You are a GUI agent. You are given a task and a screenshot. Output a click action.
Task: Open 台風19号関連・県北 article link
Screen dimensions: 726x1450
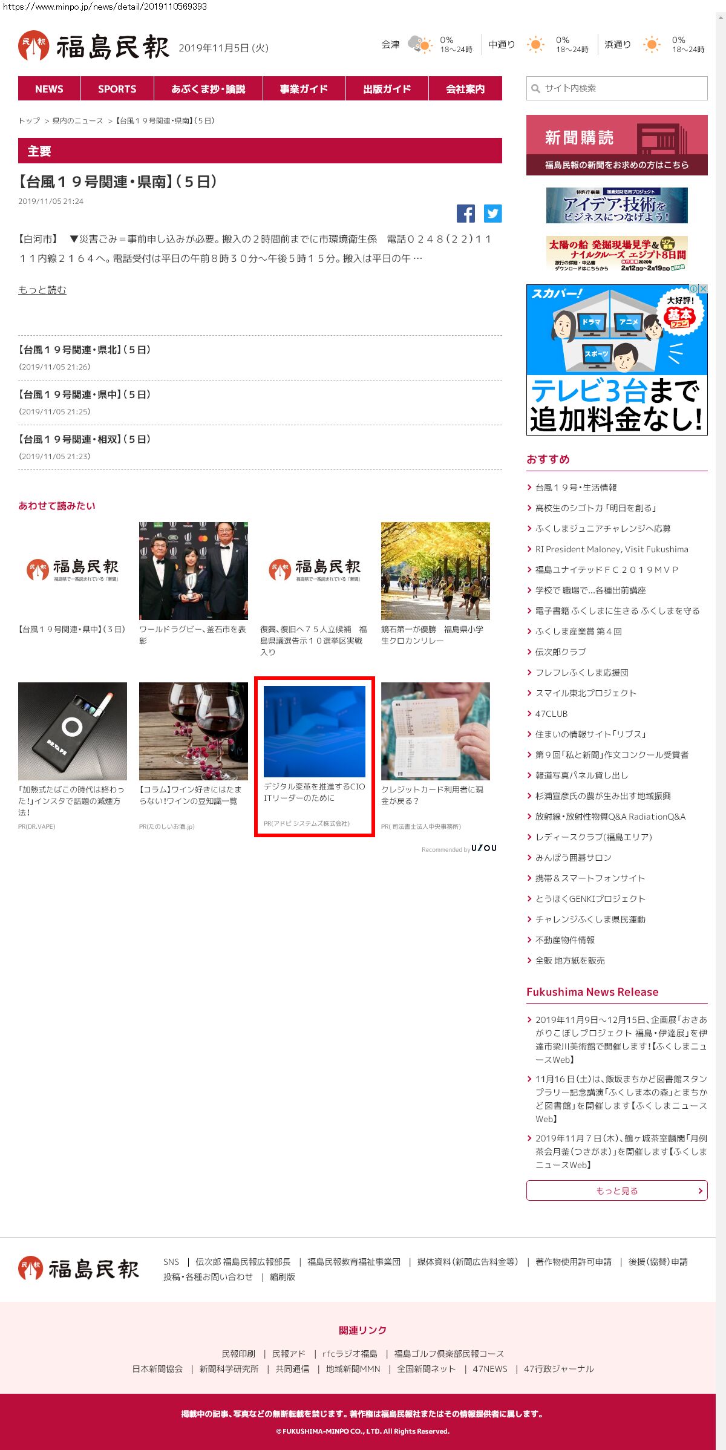tap(85, 350)
